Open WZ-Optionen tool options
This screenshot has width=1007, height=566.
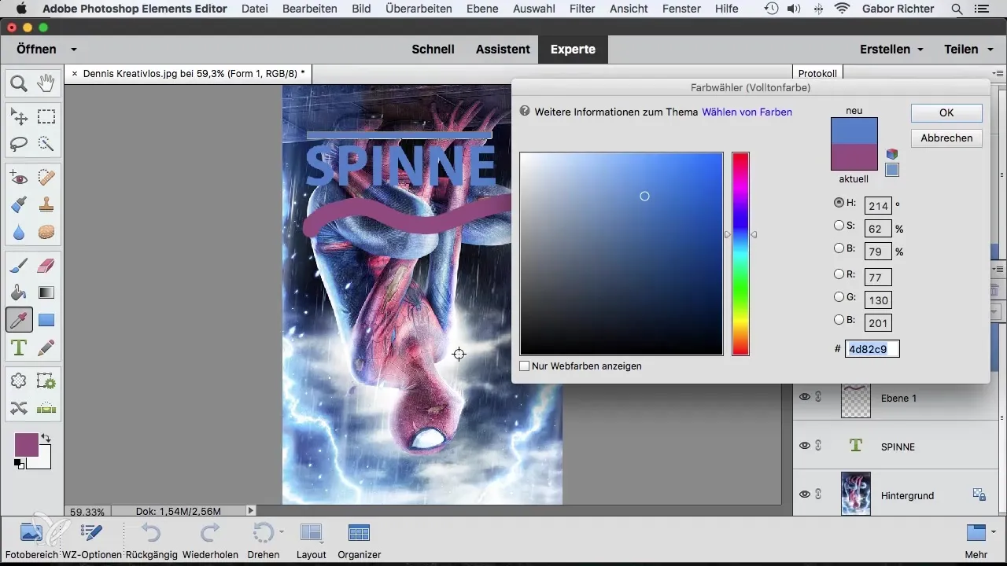click(90, 540)
